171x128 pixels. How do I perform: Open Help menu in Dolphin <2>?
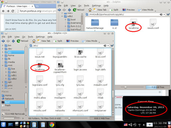pyautogui.click(x=50, y=37)
